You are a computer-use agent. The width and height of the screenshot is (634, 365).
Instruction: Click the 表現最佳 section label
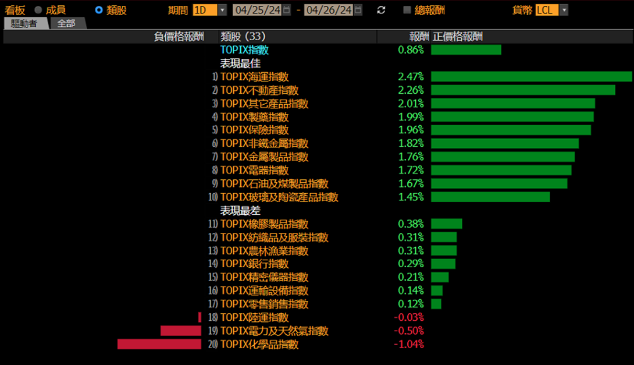point(240,63)
